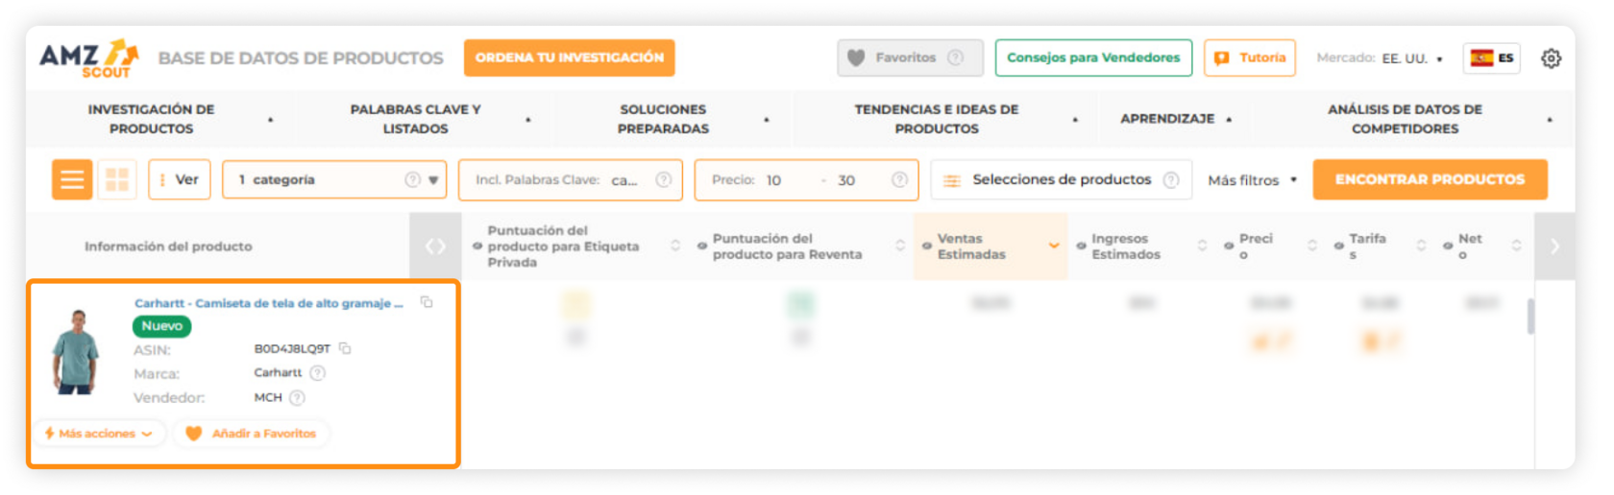Click help icon in Precio filter
This screenshot has height=495, width=1614.
pyautogui.click(x=899, y=179)
